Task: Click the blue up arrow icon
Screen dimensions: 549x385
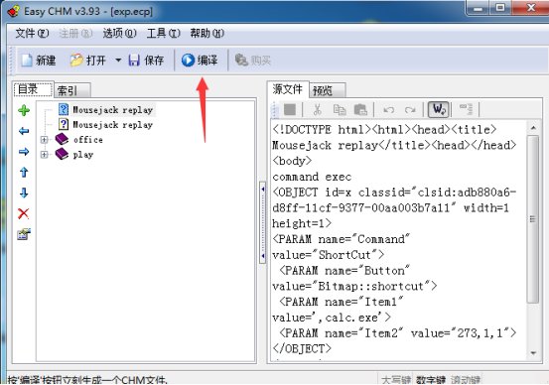Action: pyautogui.click(x=24, y=173)
